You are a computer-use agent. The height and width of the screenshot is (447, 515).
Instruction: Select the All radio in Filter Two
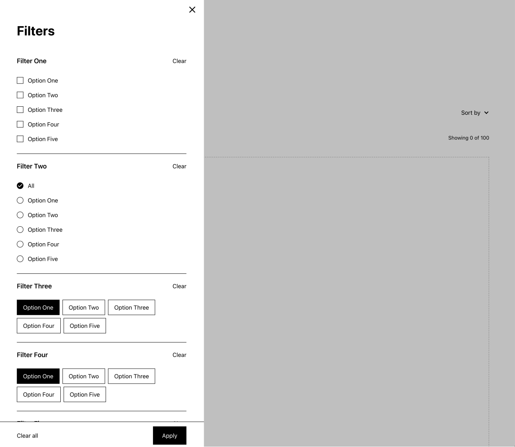coord(20,186)
